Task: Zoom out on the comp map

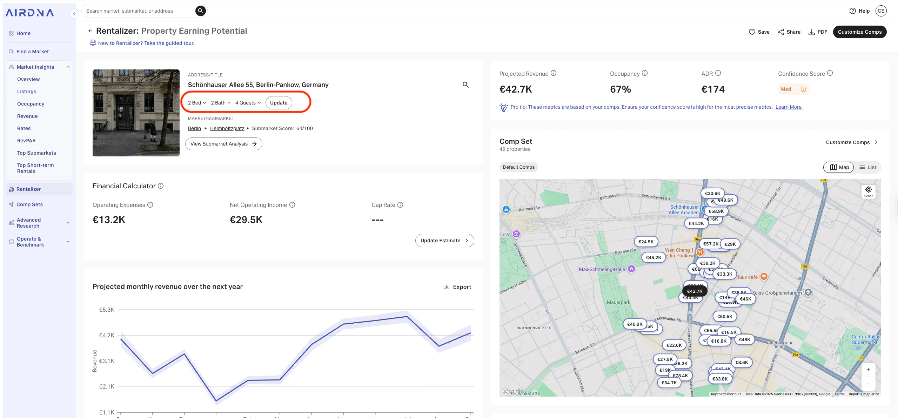Action: click(868, 384)
